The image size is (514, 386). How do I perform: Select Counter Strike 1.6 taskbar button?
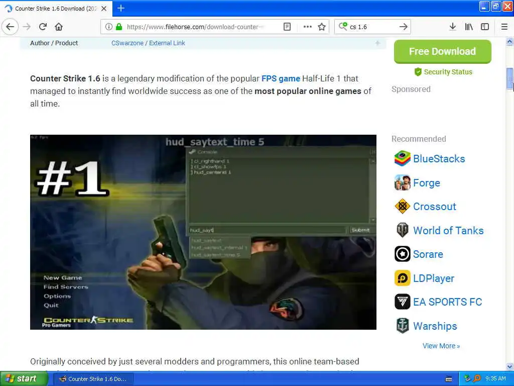click(93, 379)
